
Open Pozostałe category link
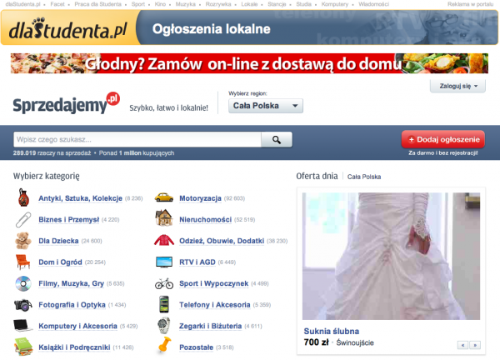(x=196, y=347)
